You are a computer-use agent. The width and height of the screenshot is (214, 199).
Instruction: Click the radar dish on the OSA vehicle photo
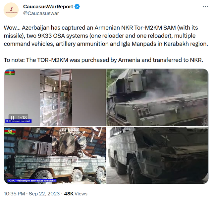coord(67,143)
